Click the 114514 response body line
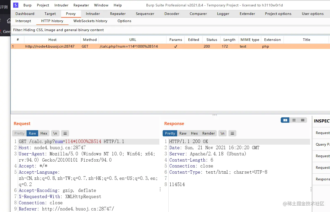 [177, 184]
